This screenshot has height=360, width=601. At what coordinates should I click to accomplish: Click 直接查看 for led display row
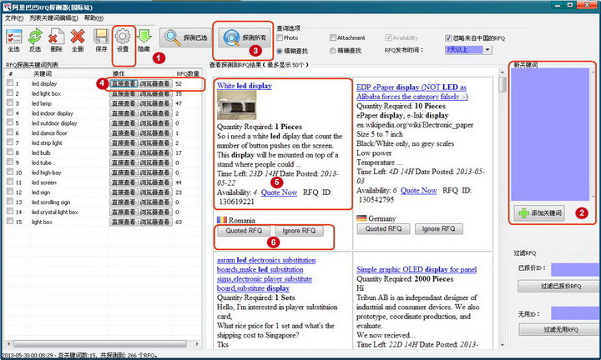pos(124,83)
